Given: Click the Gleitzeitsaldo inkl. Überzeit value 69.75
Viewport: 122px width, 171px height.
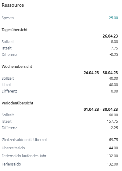Looking at the screenshot, I should pos(113,140).
